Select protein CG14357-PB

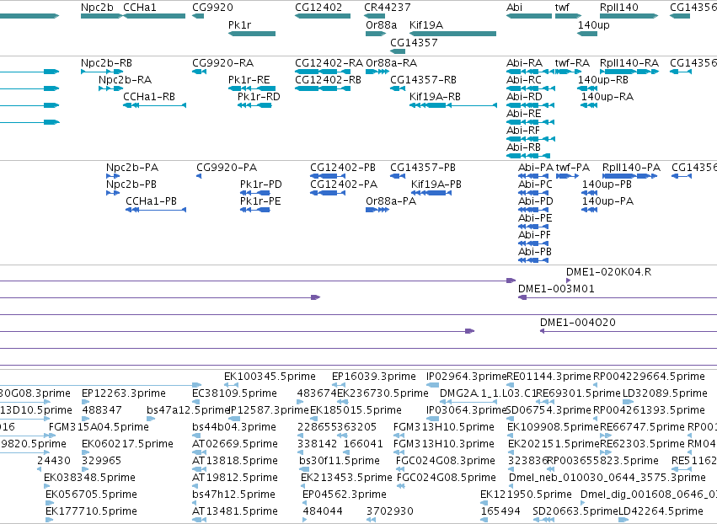[398, 175]
